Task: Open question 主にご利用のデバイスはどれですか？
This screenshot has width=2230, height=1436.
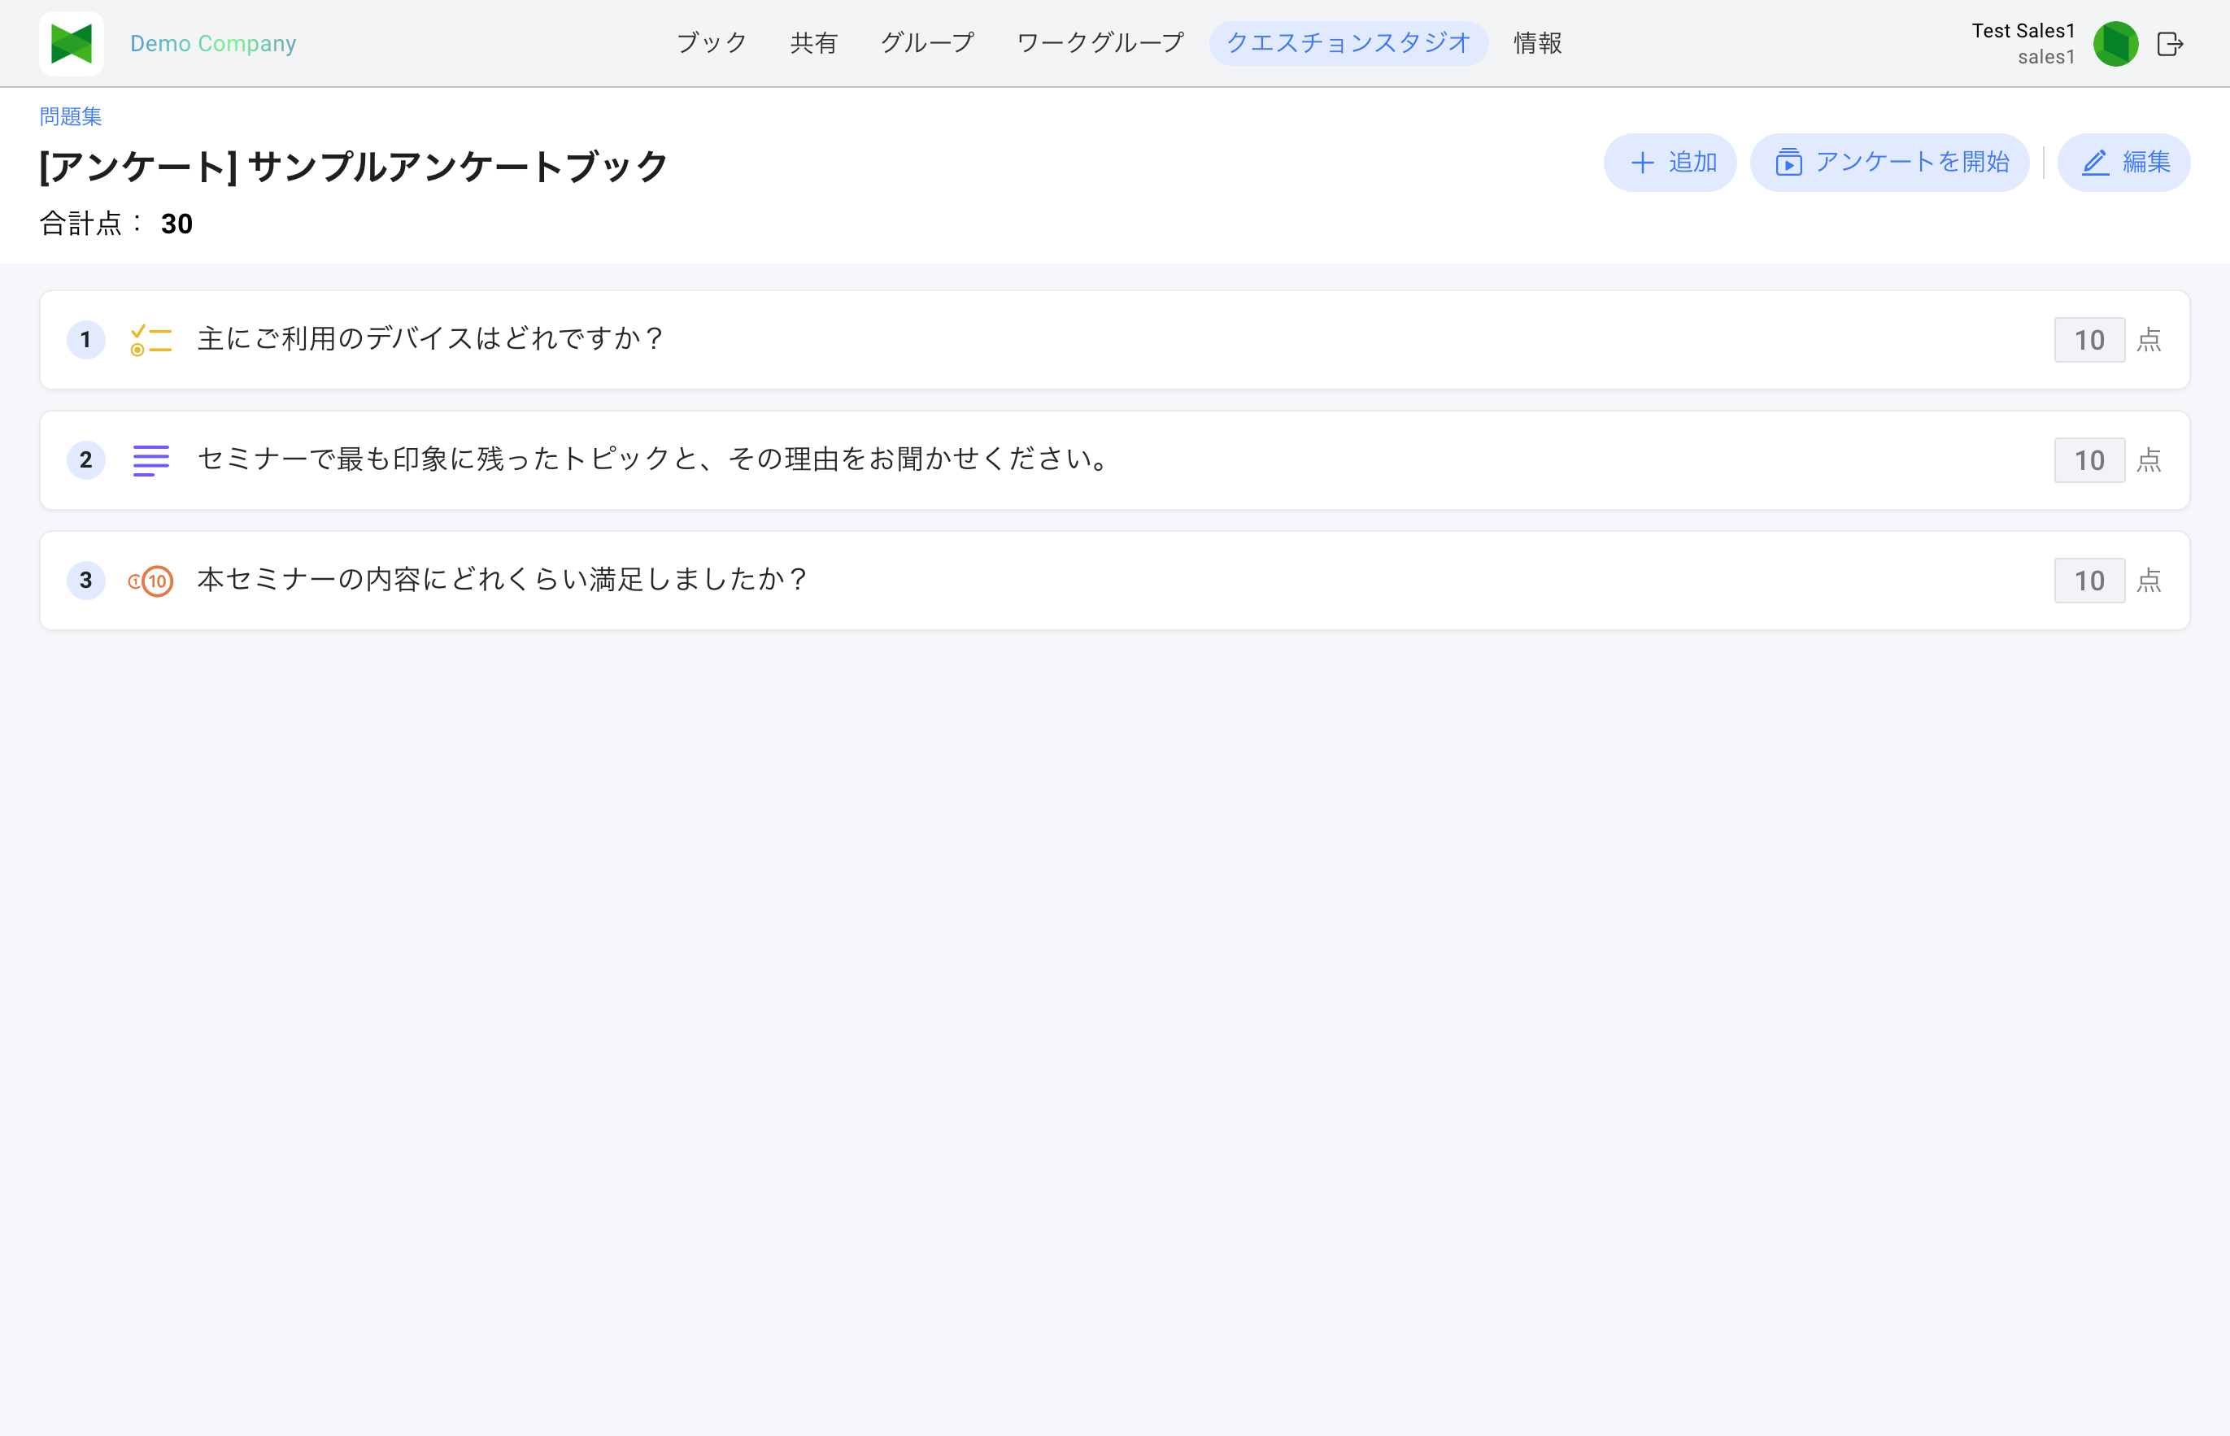Action: (x=1114, y=339)
